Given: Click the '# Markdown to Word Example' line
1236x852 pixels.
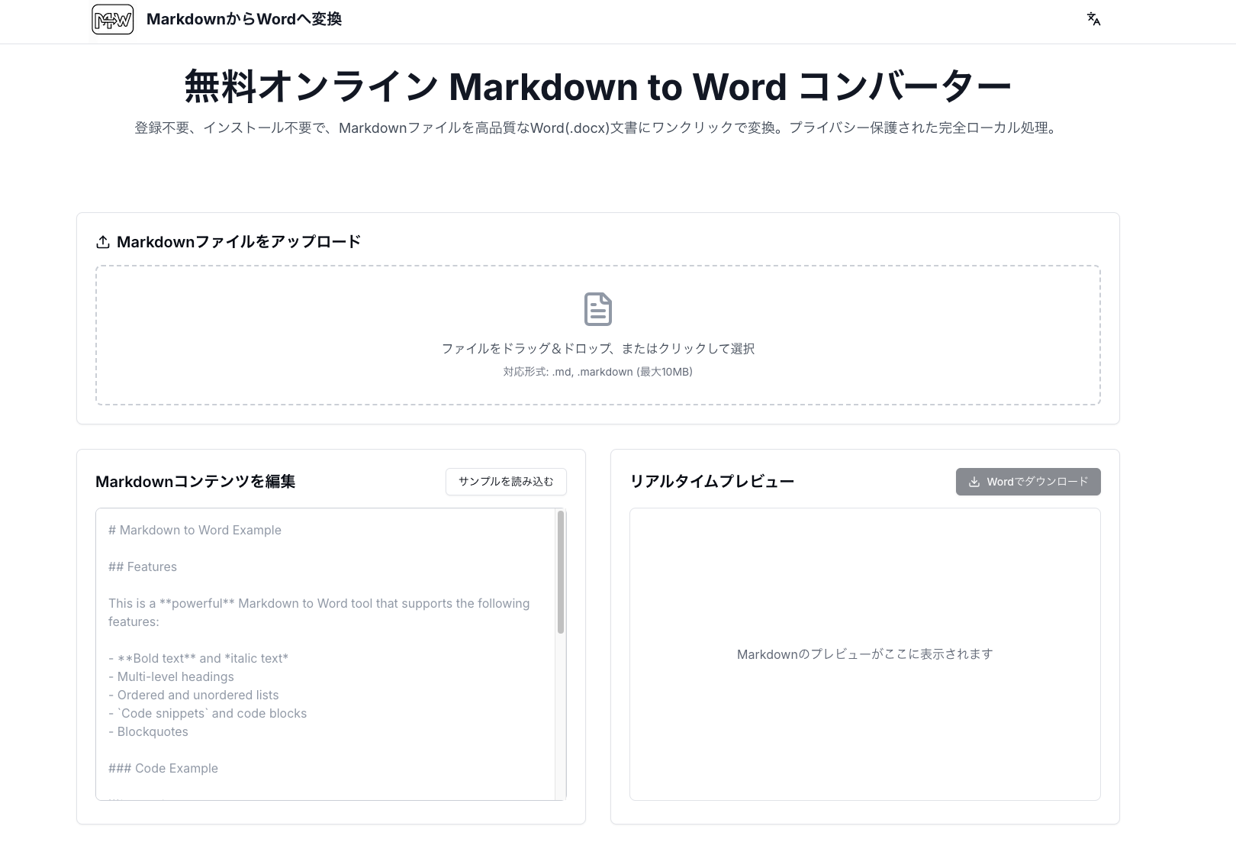Looking at the screenshot, I should [x=195, y=530].
